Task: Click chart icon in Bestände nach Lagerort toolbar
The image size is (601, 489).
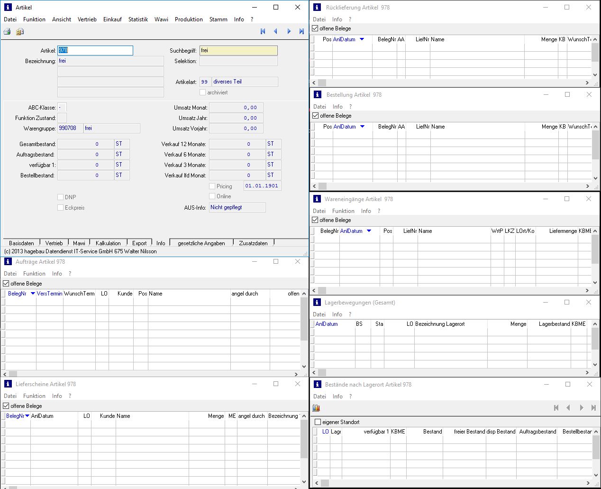Action: pos(316,408)
